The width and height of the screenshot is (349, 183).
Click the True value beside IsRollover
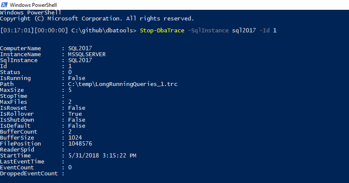click(75, 114)
